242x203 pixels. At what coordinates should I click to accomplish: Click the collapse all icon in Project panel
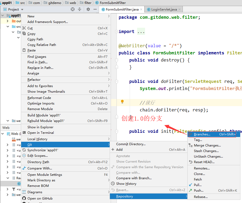coord(80,10)
